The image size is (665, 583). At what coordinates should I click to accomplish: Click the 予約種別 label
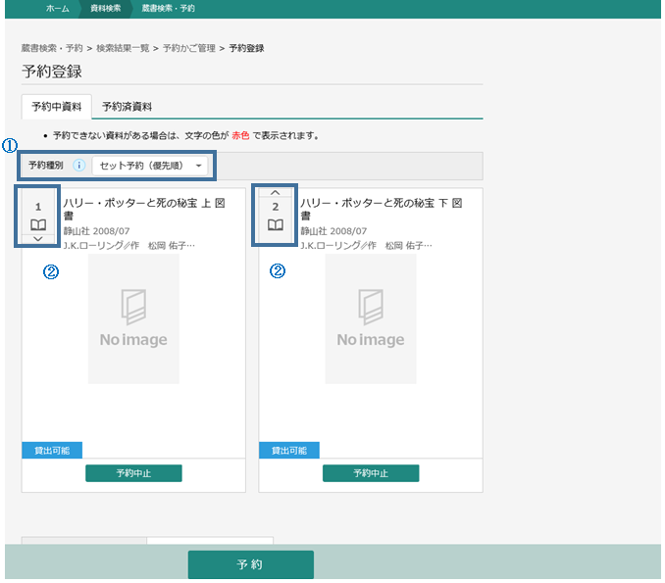tap(46, 165)
